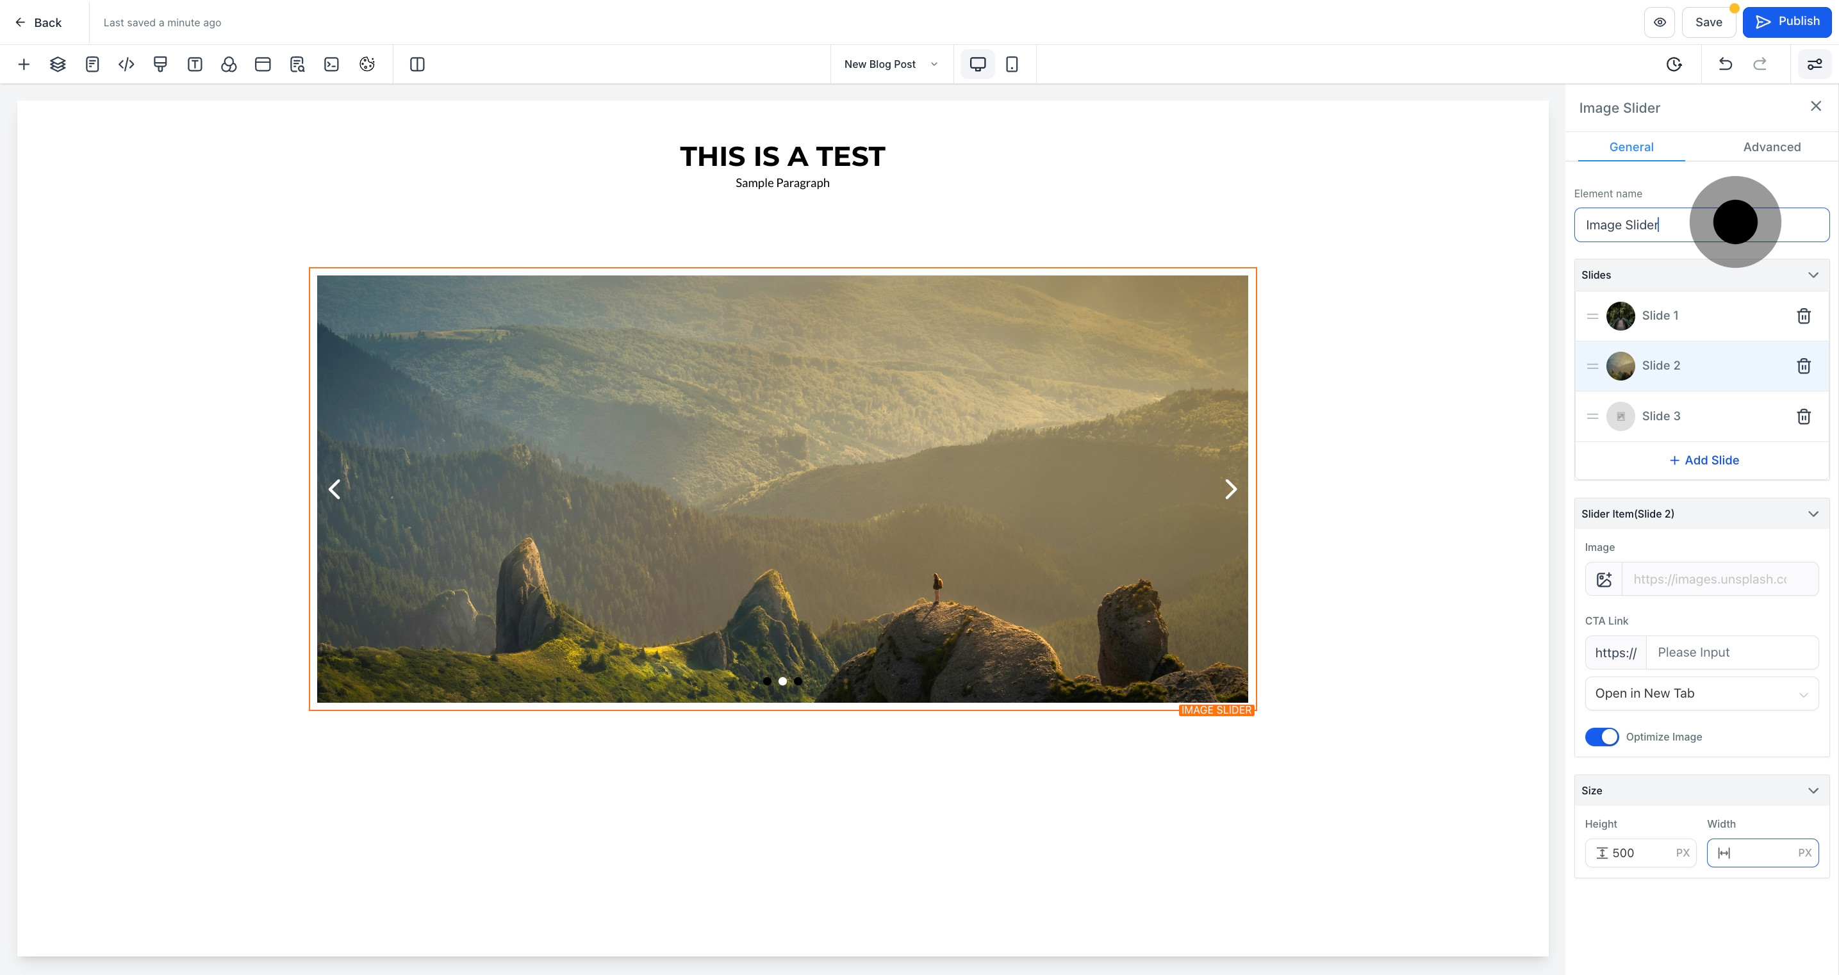The height and width of the screenshot is (975, 1839).
Task: Open the Open in New Tab dropdown
Action: (1701, 694)
